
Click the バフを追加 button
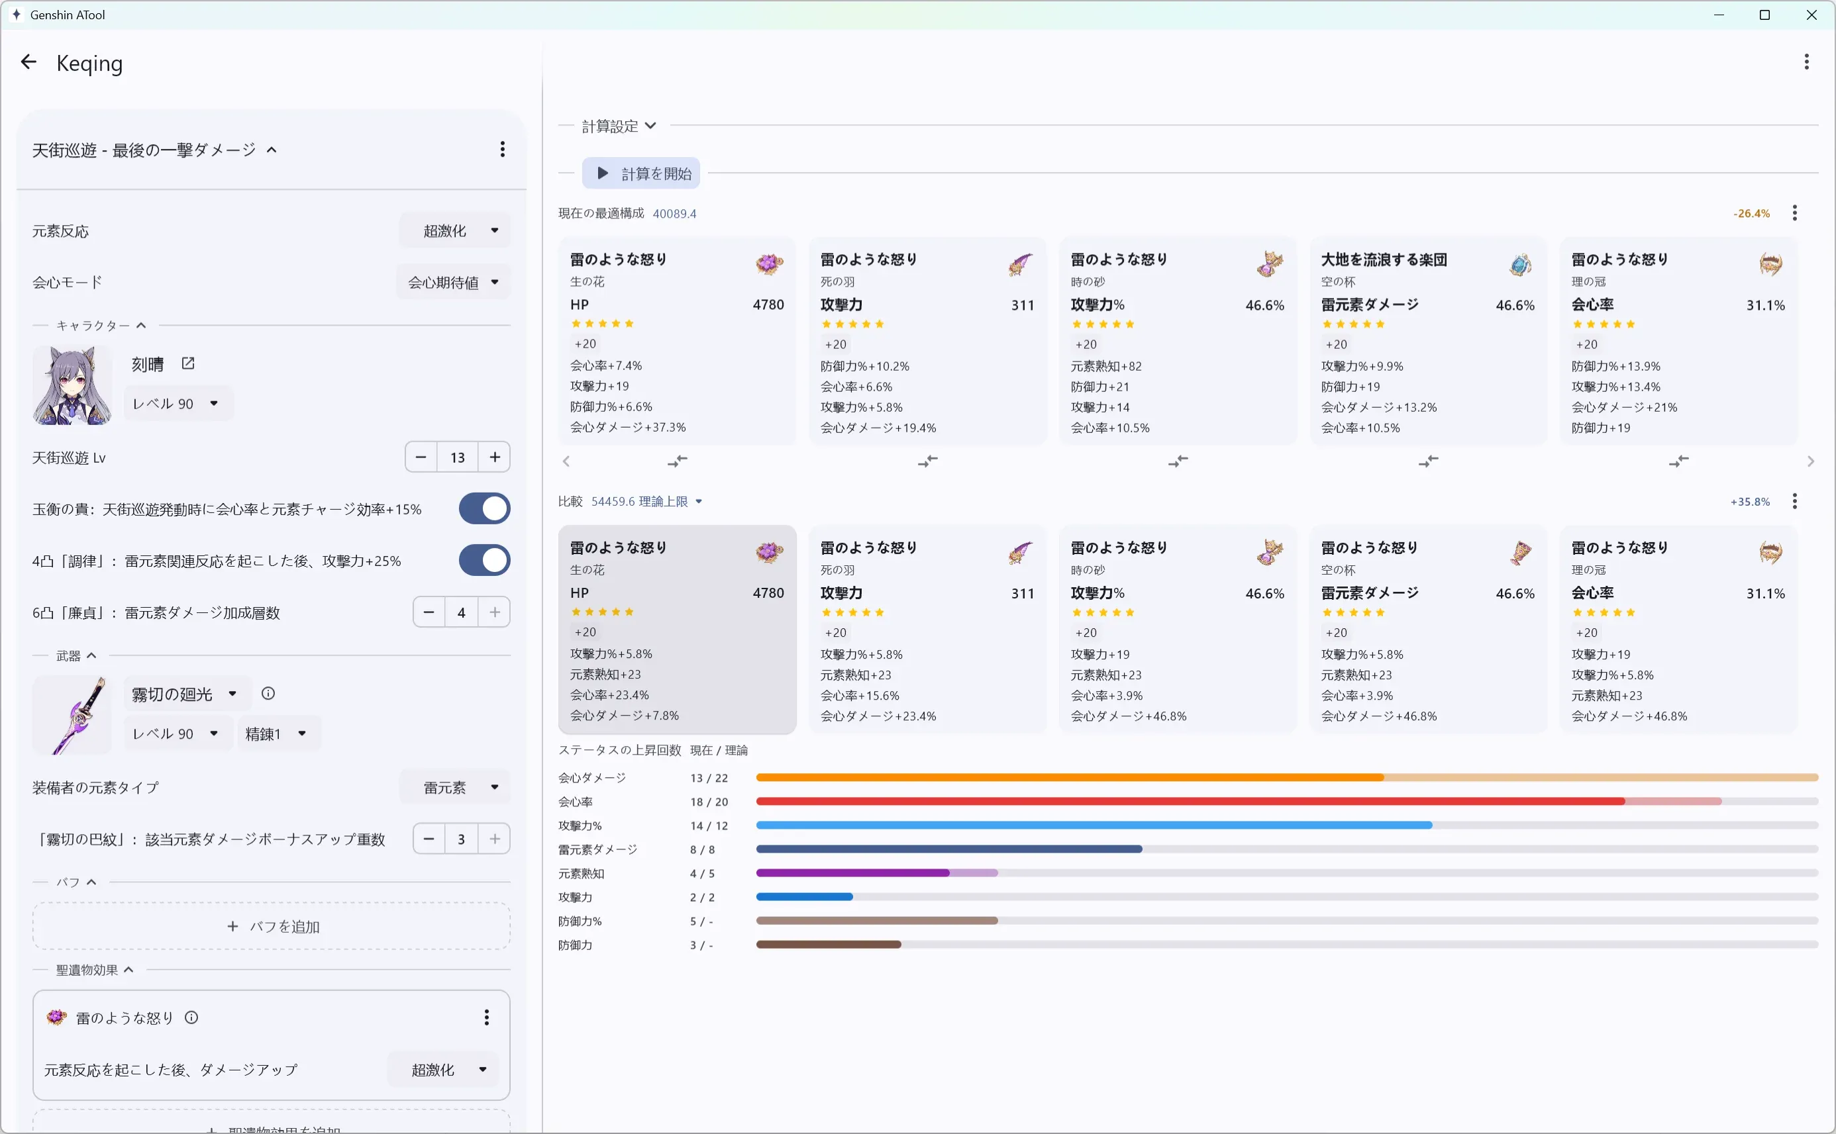tap(272, 926)
